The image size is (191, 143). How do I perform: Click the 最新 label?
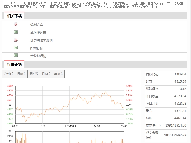pos(149,82)
